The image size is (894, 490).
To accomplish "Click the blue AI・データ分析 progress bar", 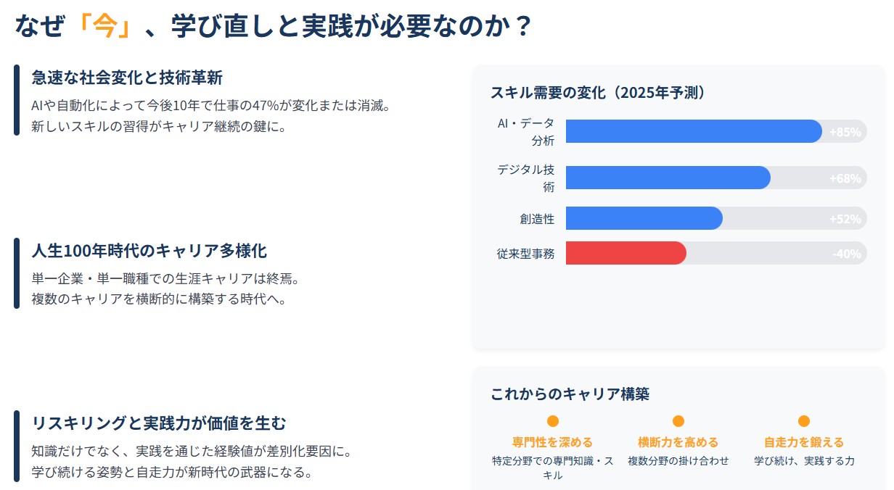I will point(694,131).
